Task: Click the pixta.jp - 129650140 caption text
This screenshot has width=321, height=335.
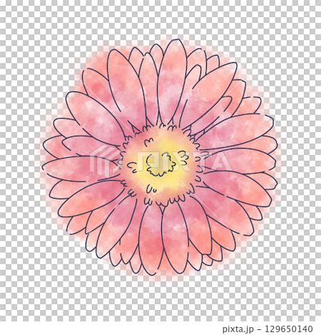Action: pos(267,329)
